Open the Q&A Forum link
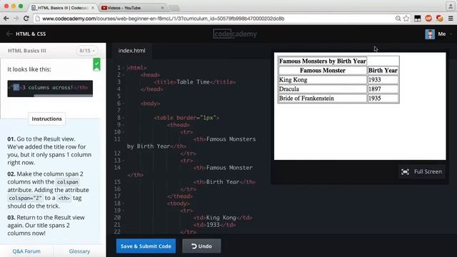Screen dimensions: 457x257 point(26,251)
